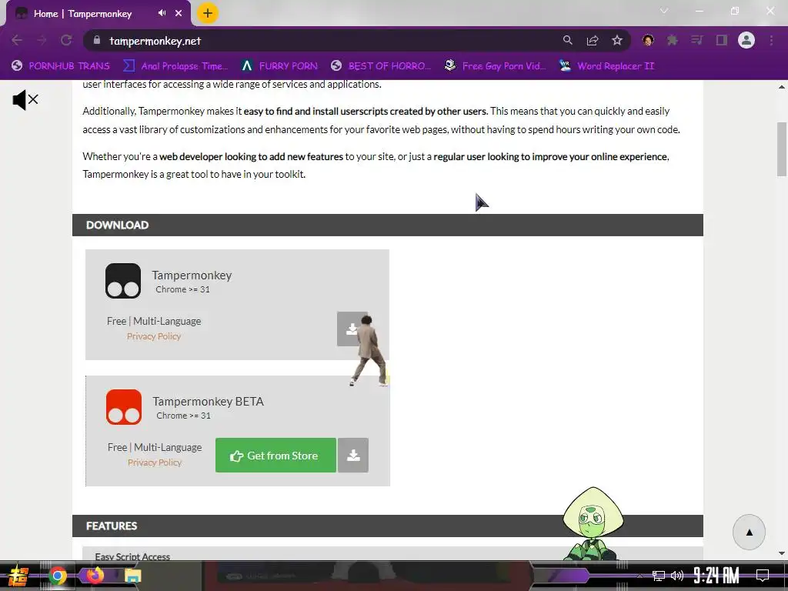Close the Home | Tampermonkey tab

(179, 13)
